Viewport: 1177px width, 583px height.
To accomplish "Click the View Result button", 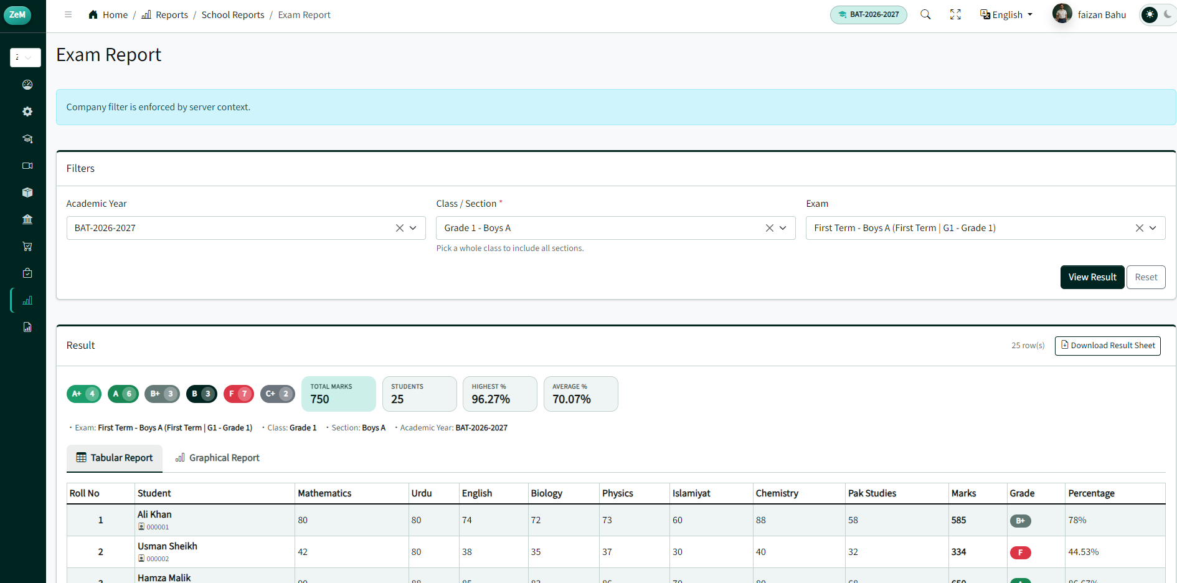I will point(1092,277).
